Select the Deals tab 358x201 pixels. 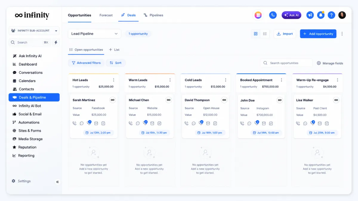(129, 15)
